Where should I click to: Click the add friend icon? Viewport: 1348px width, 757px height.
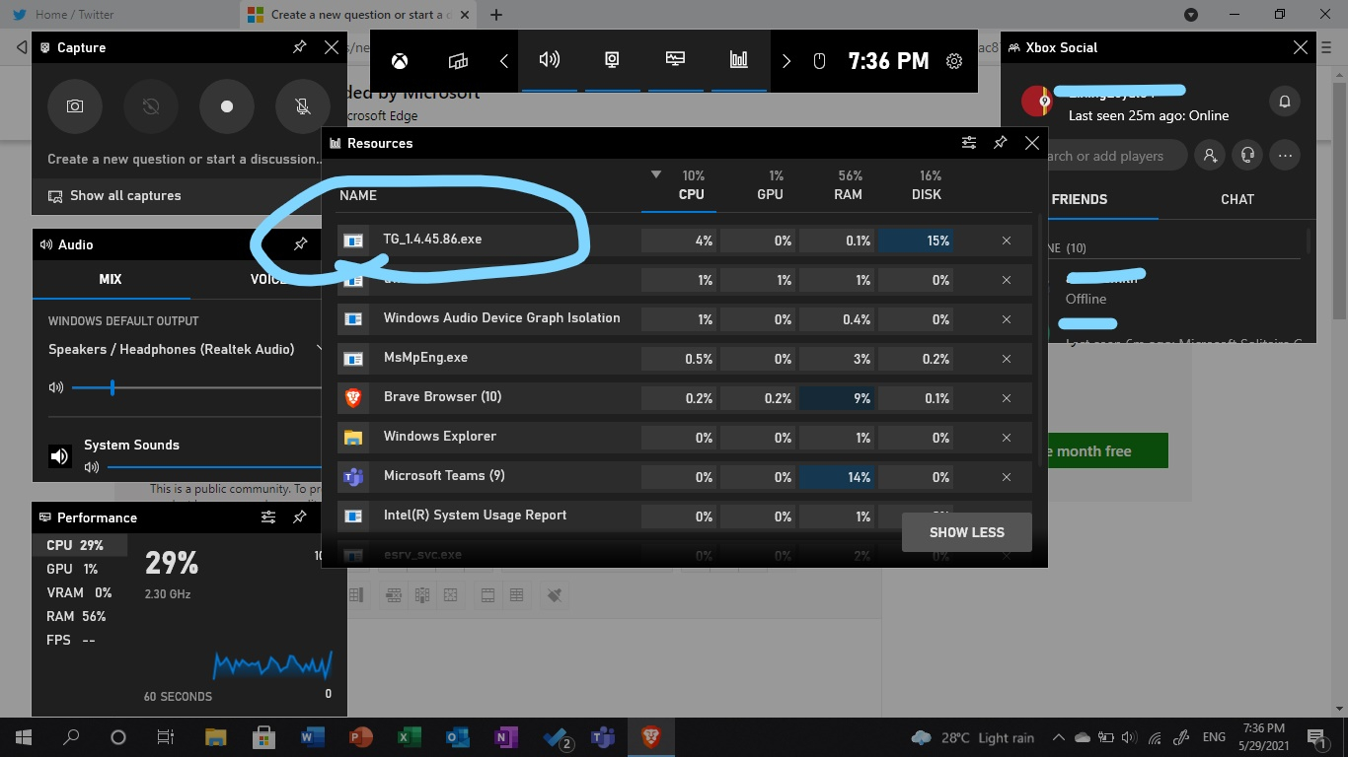coord(1210,156)
